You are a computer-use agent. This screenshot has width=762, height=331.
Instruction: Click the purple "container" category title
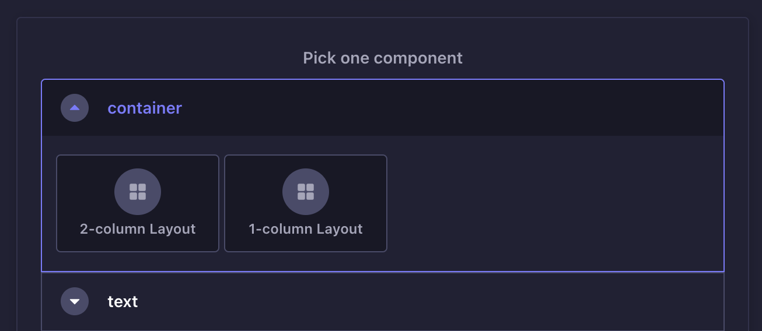(145, 108)
